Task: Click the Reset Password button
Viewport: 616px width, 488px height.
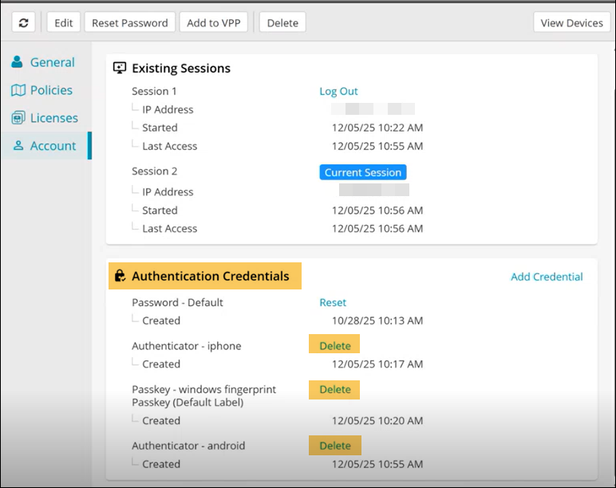Action: (129, 22)
